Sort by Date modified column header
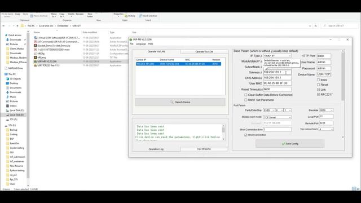Viewport: 361px width, 203px height. pos(90,33)
